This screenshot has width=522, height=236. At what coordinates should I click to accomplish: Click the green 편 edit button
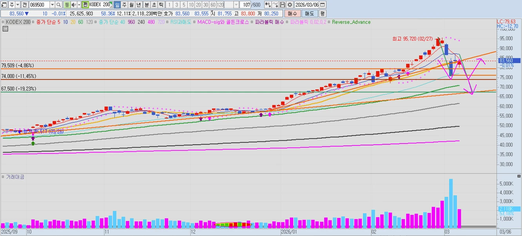(x=85, y=5)
